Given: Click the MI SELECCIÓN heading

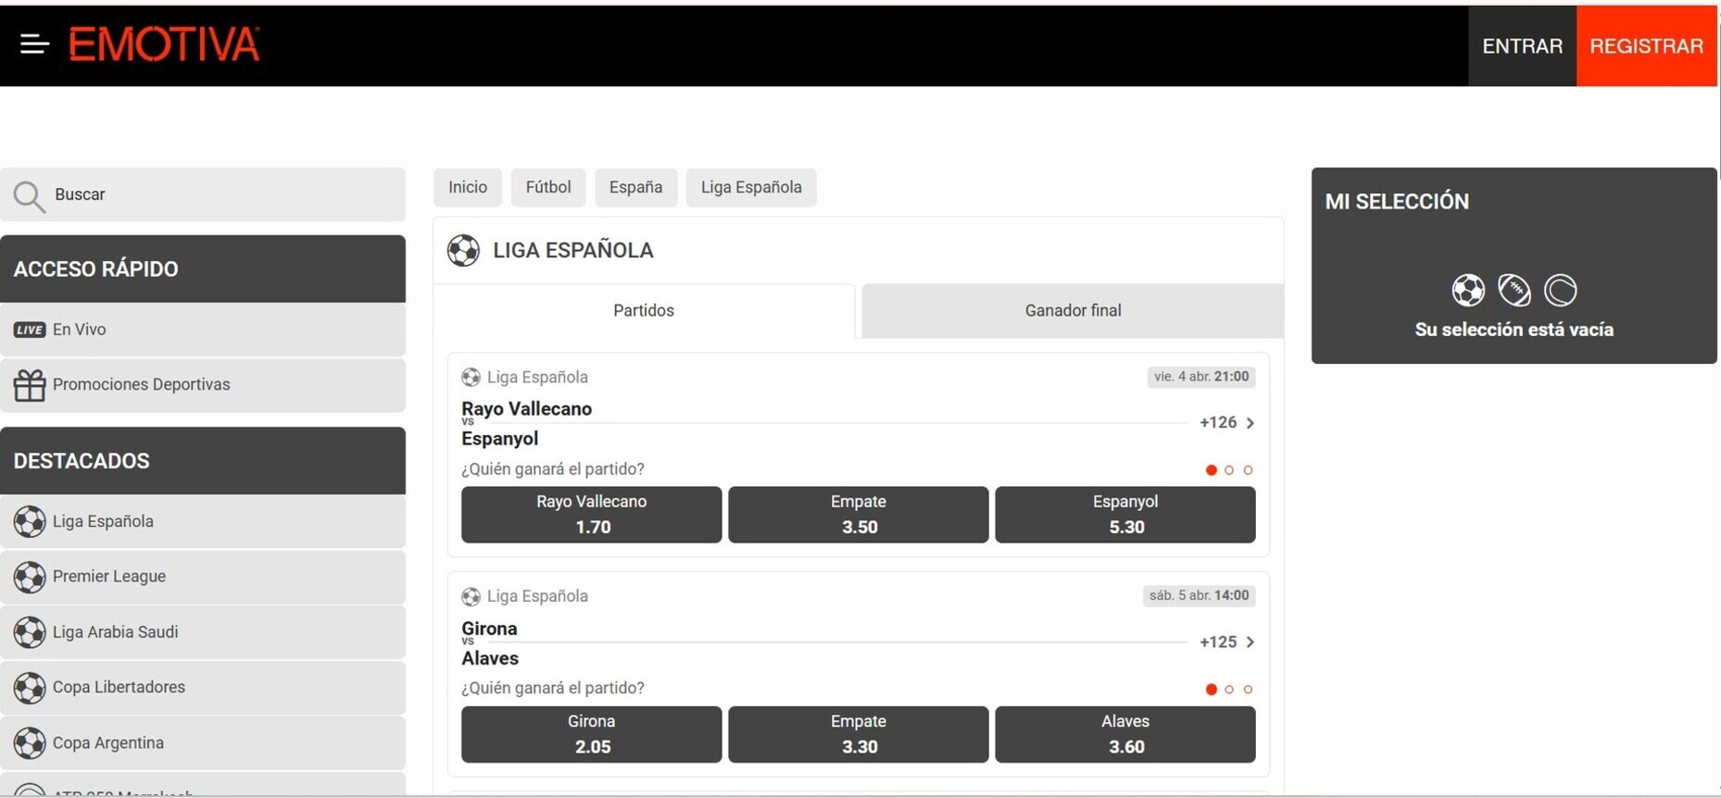Looking at the screenshot, I should point(1397,202).
